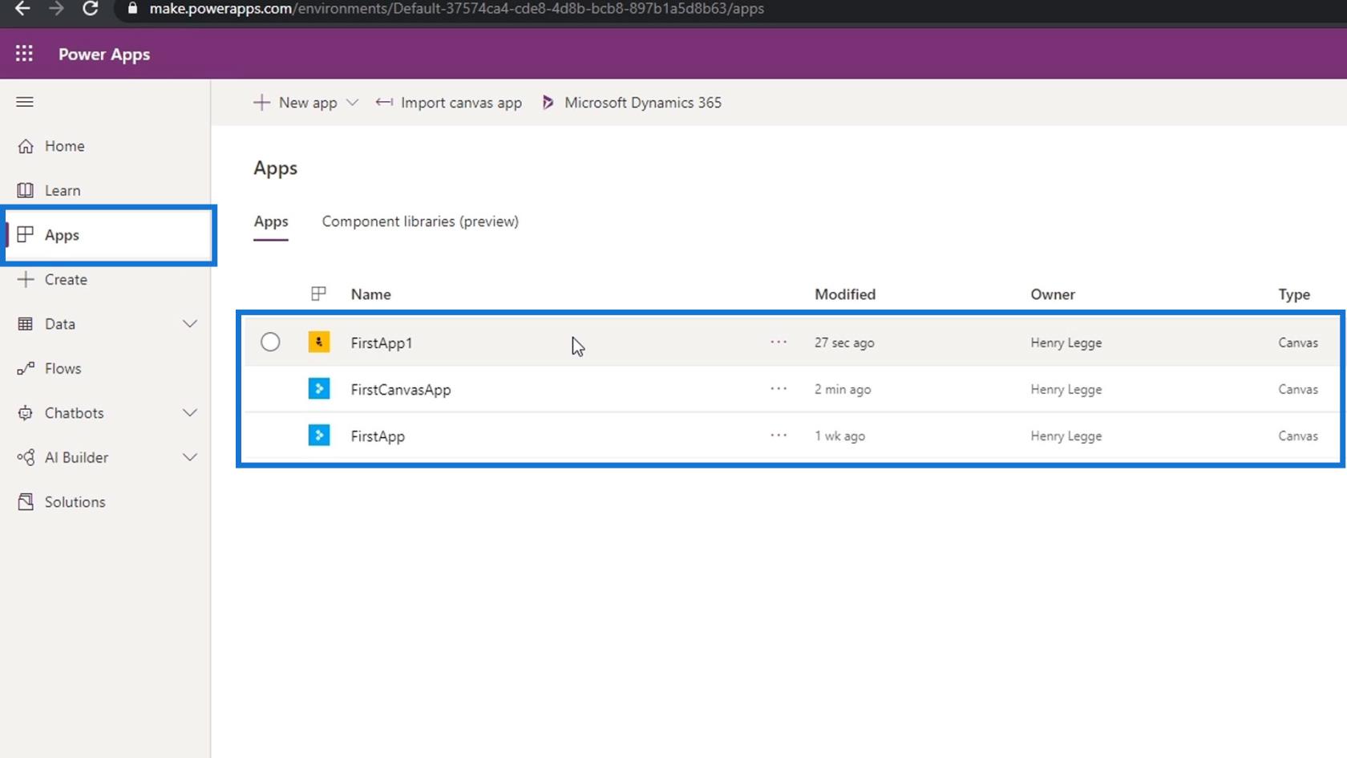The height and width of the screenshot is (758, 1347).
Task: Click the Data table icon in sidebar
Action: [26, 324]
